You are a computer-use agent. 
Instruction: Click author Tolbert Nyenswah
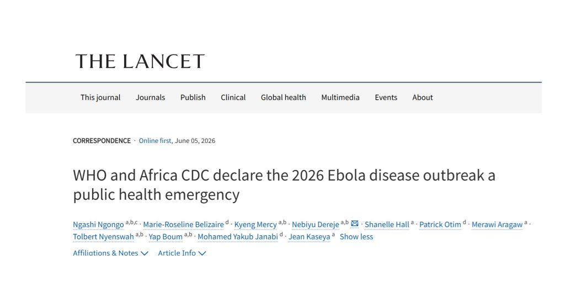103,237
